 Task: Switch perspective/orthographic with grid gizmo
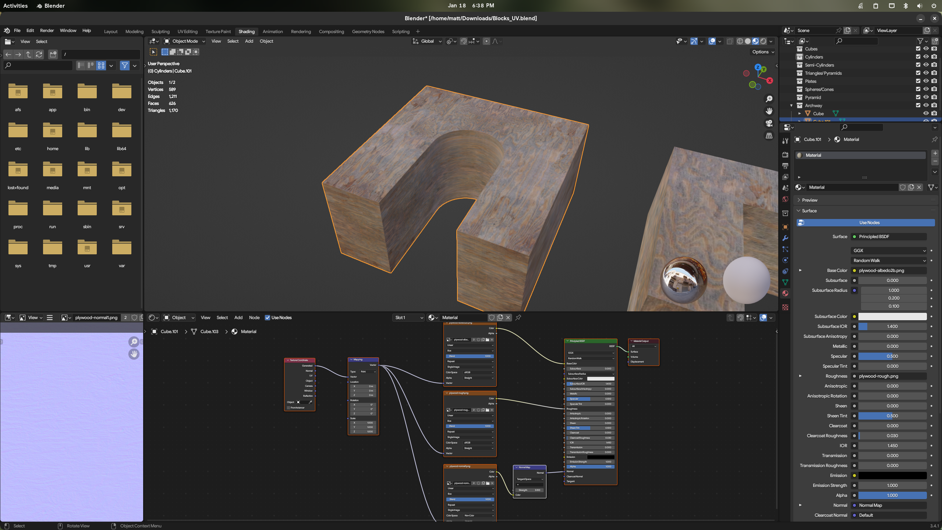point(769,136)
